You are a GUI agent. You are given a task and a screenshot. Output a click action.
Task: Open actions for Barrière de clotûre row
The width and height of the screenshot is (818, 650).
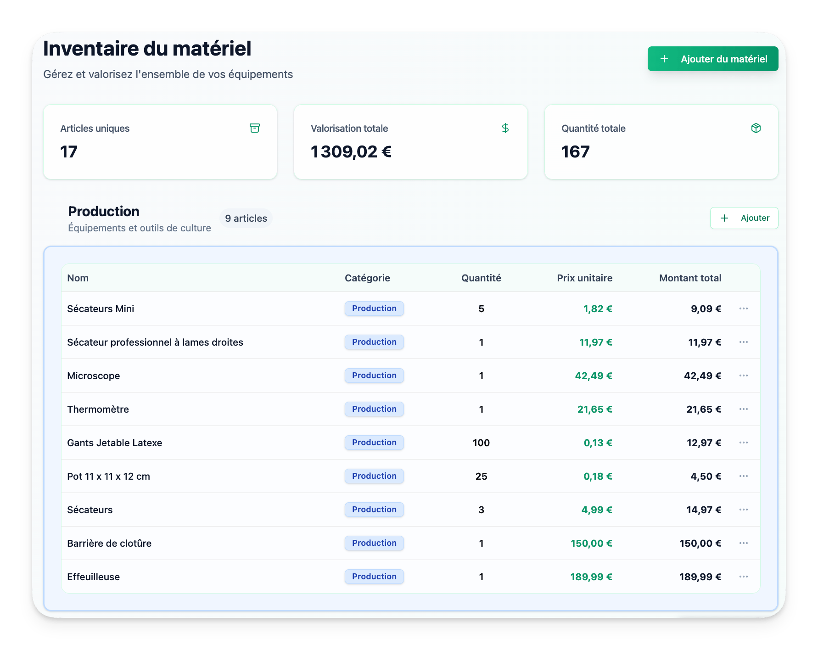tap(743, 543)
